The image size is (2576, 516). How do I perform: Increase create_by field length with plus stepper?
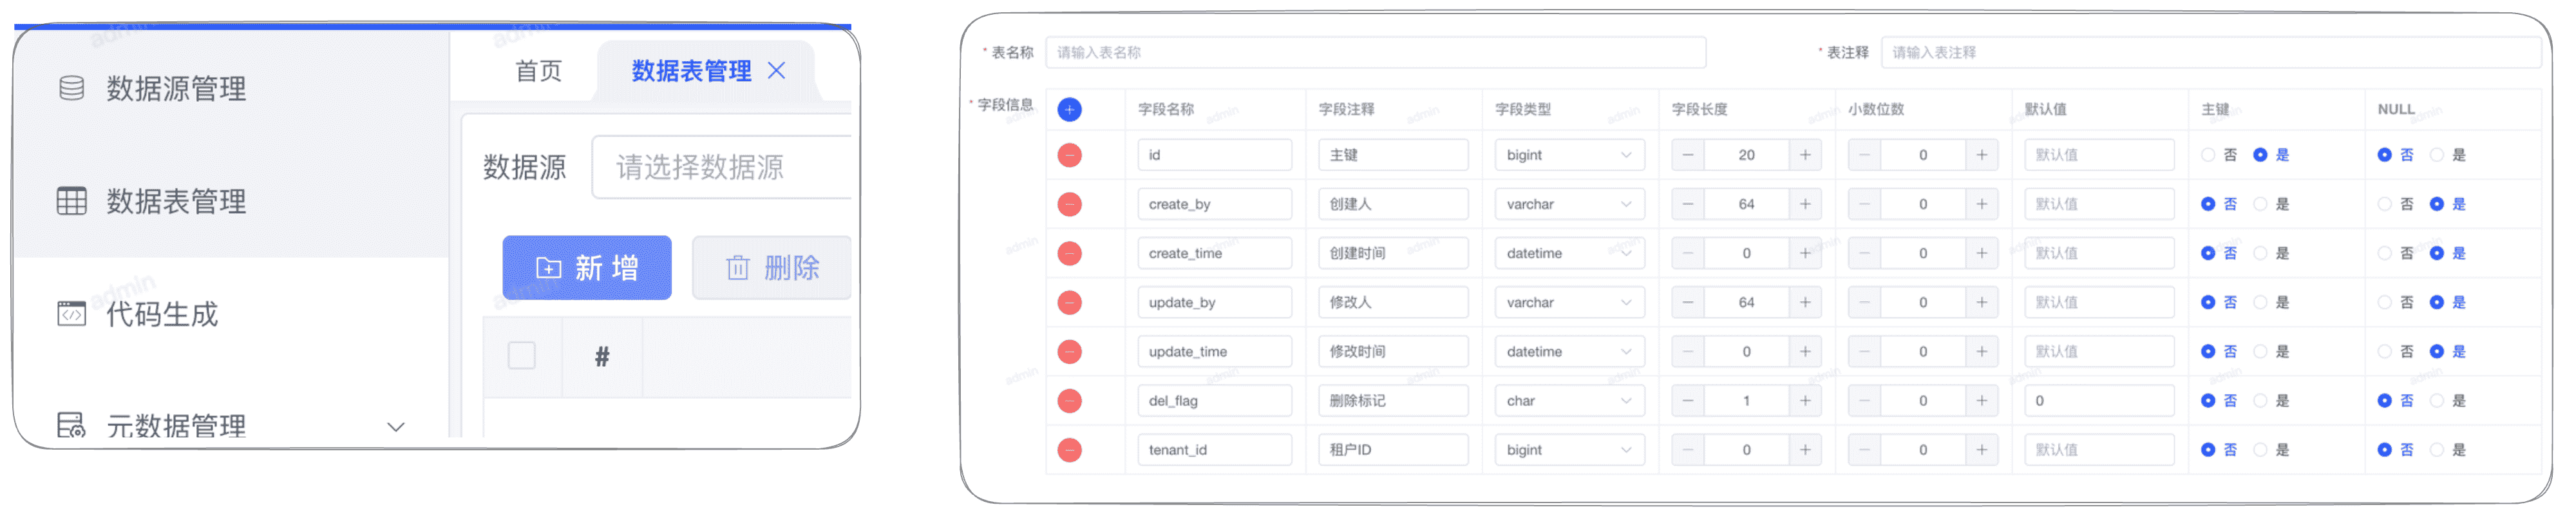click(x=1805, y=203)
